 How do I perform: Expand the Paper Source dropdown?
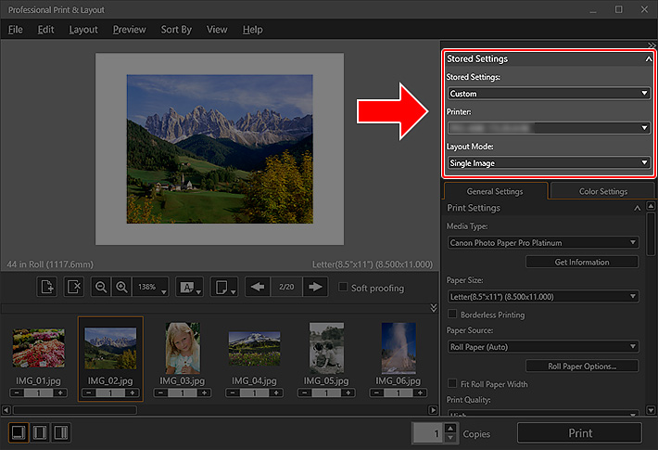click(x=542, y=347)
